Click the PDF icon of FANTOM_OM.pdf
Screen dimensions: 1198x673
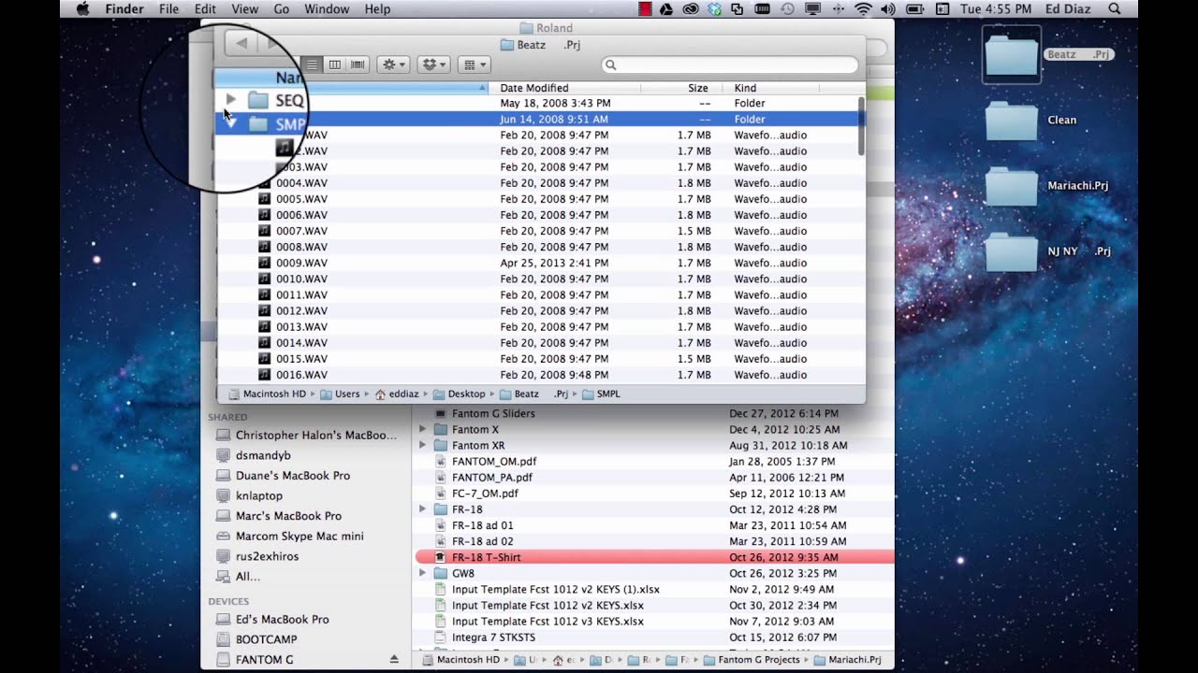coord(440,461)
